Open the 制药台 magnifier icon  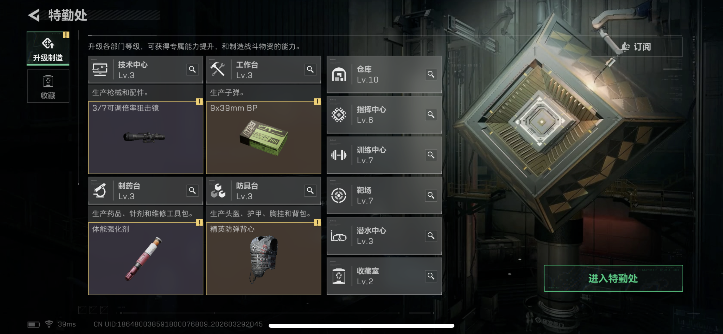[192, 190]
